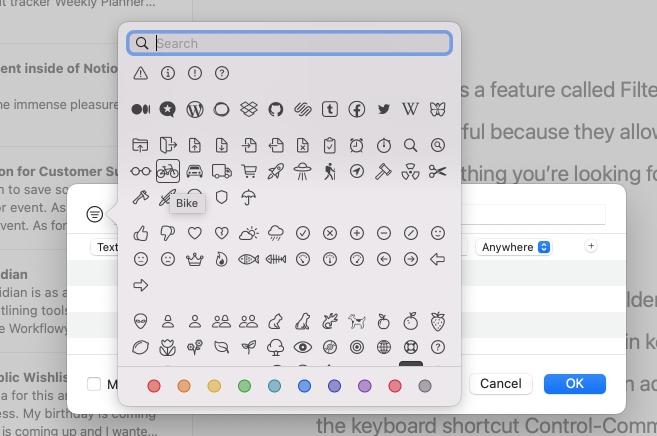The image size is (657, 436).
Task: Pick the rocket icon
Action: click(275, 171)
